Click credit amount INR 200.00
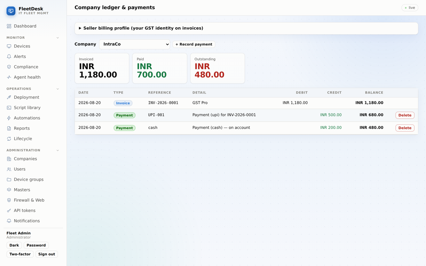Screen dimensions: 426x266 331,128
